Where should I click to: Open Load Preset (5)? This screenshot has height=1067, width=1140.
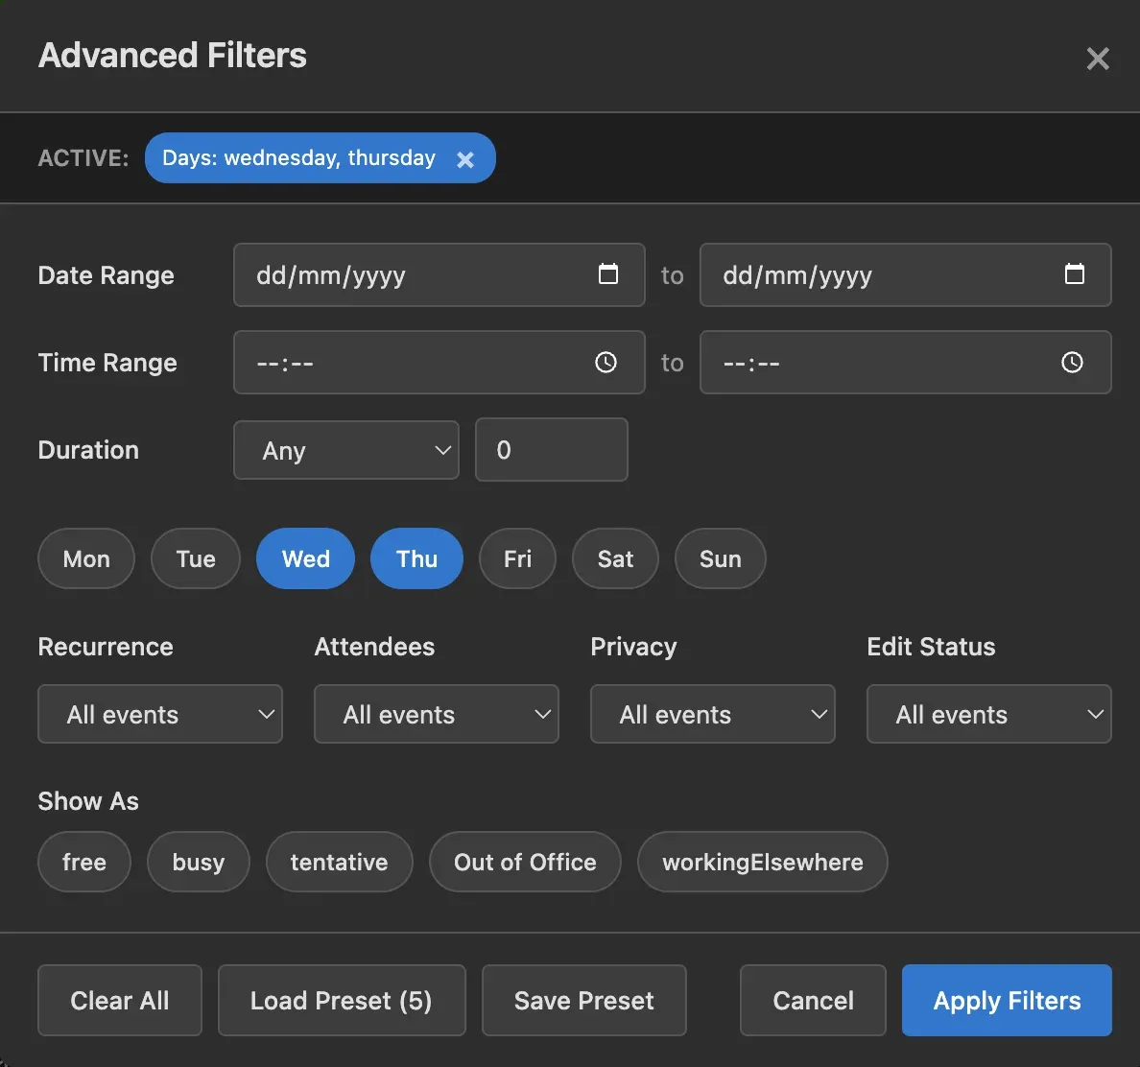(342, 1000)
